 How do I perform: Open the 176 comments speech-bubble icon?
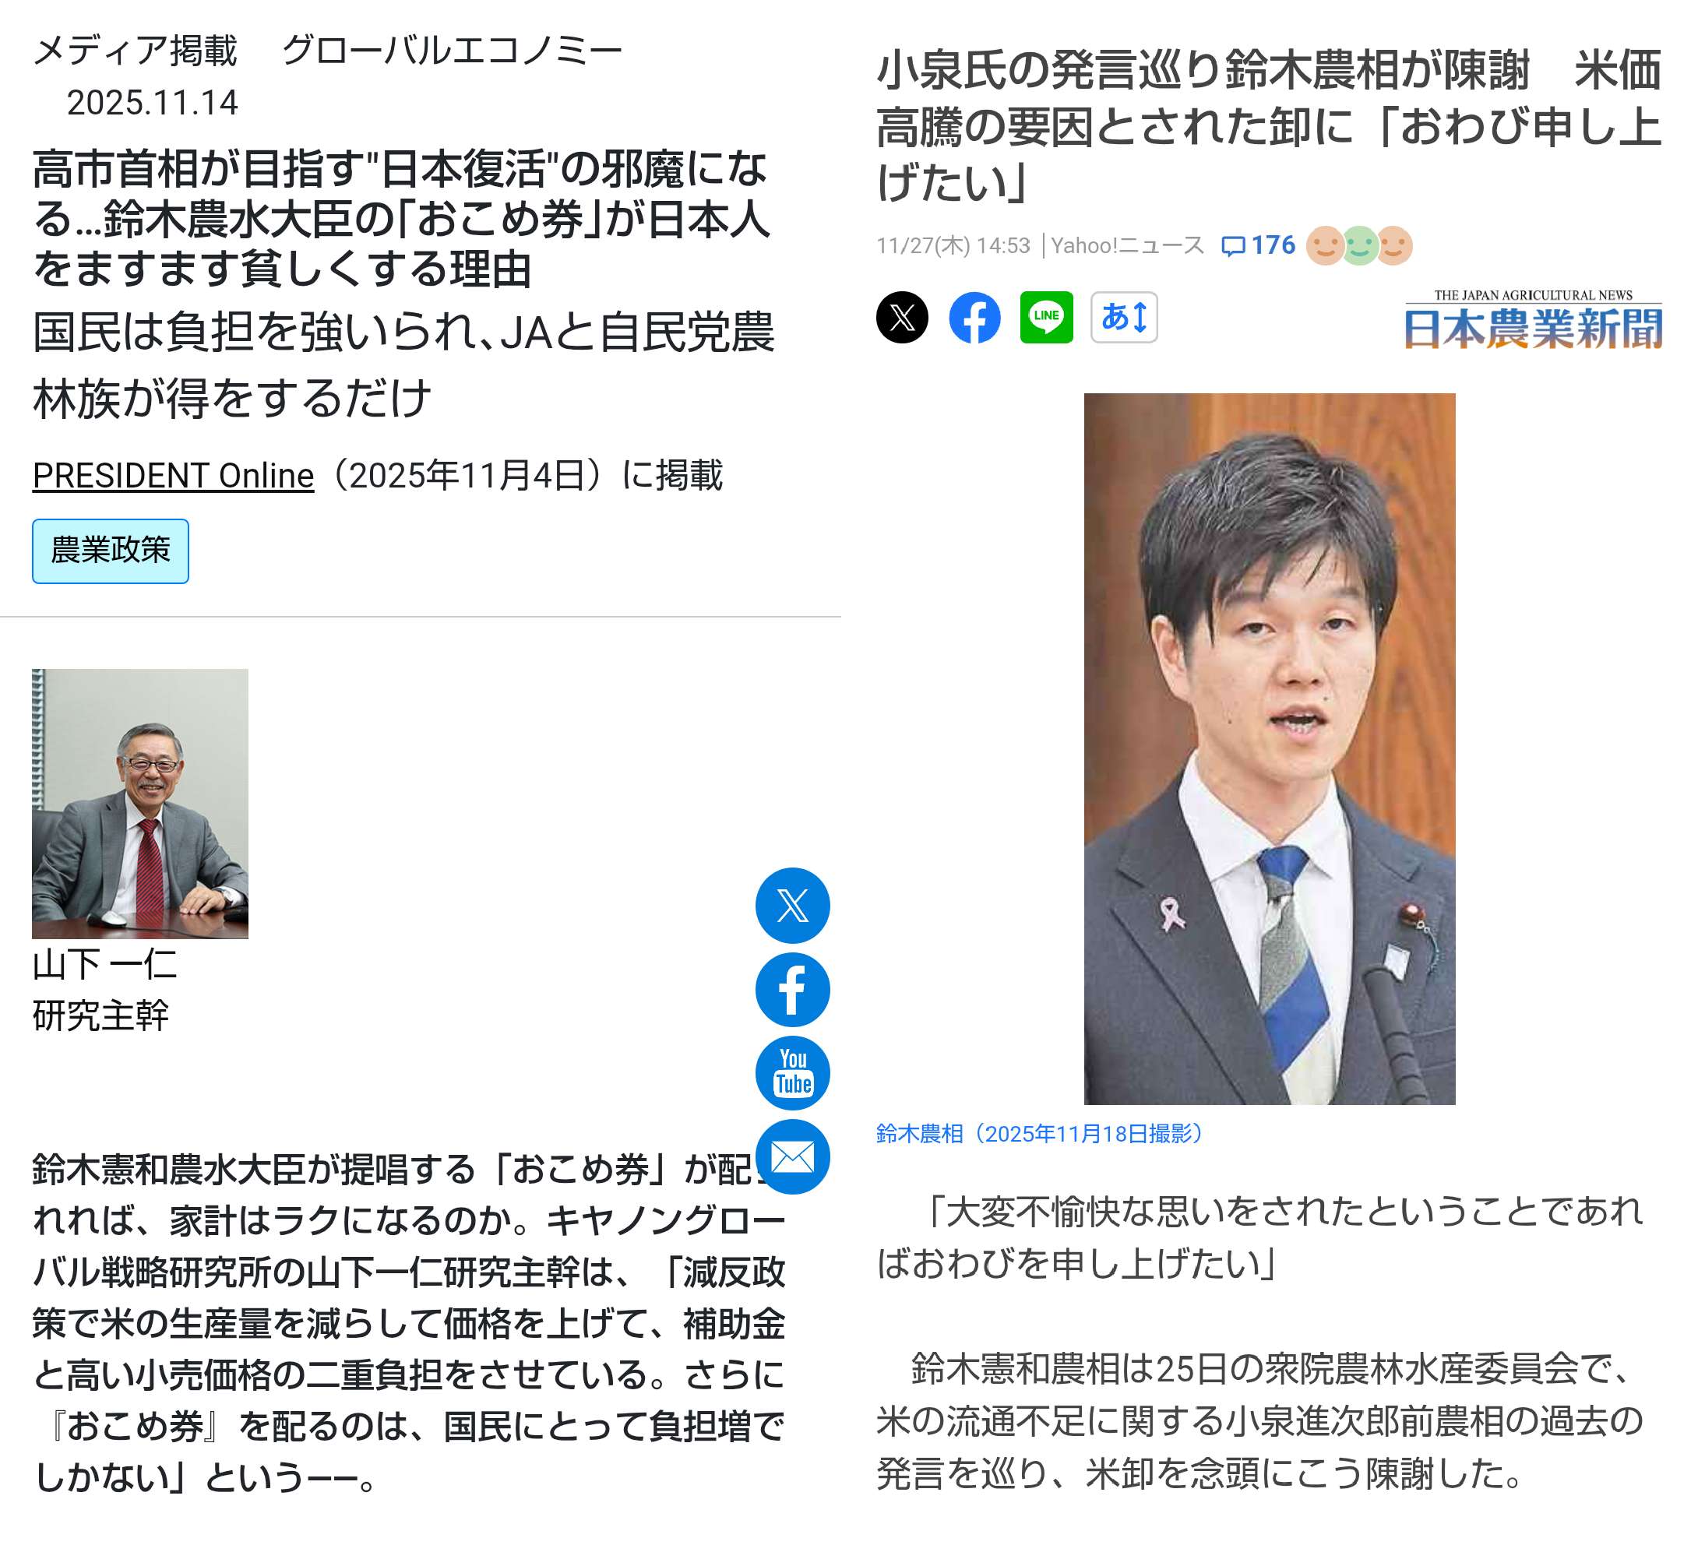click(x=1233, y=246)
